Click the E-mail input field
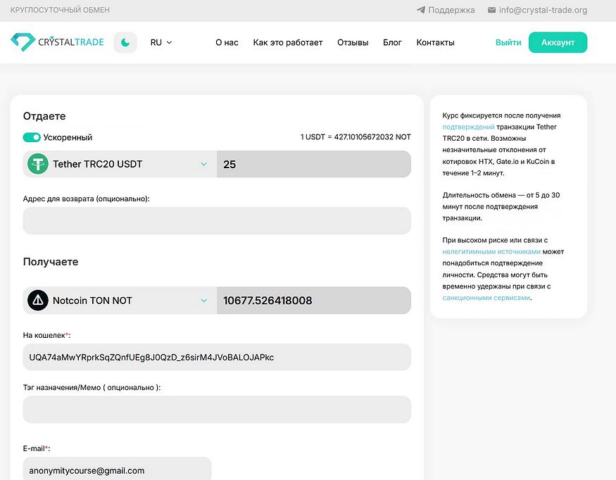616x480 pixels. coord(117,469)
